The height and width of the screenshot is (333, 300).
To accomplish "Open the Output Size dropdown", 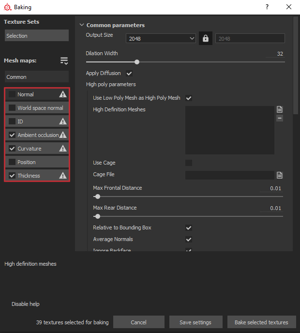I will pyautogui.click(x=161, y=39).
